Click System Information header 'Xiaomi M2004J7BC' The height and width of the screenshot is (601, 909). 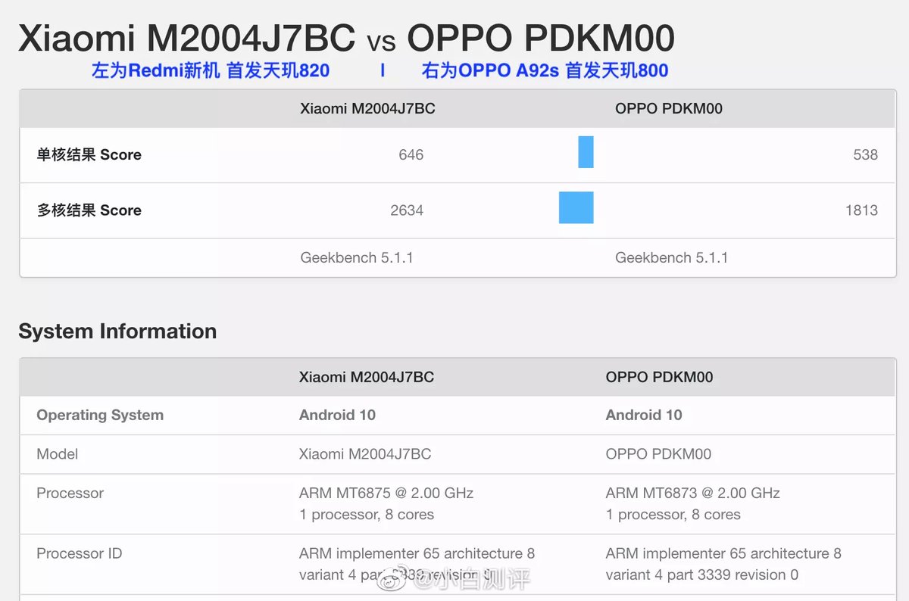tap(367, 377)
